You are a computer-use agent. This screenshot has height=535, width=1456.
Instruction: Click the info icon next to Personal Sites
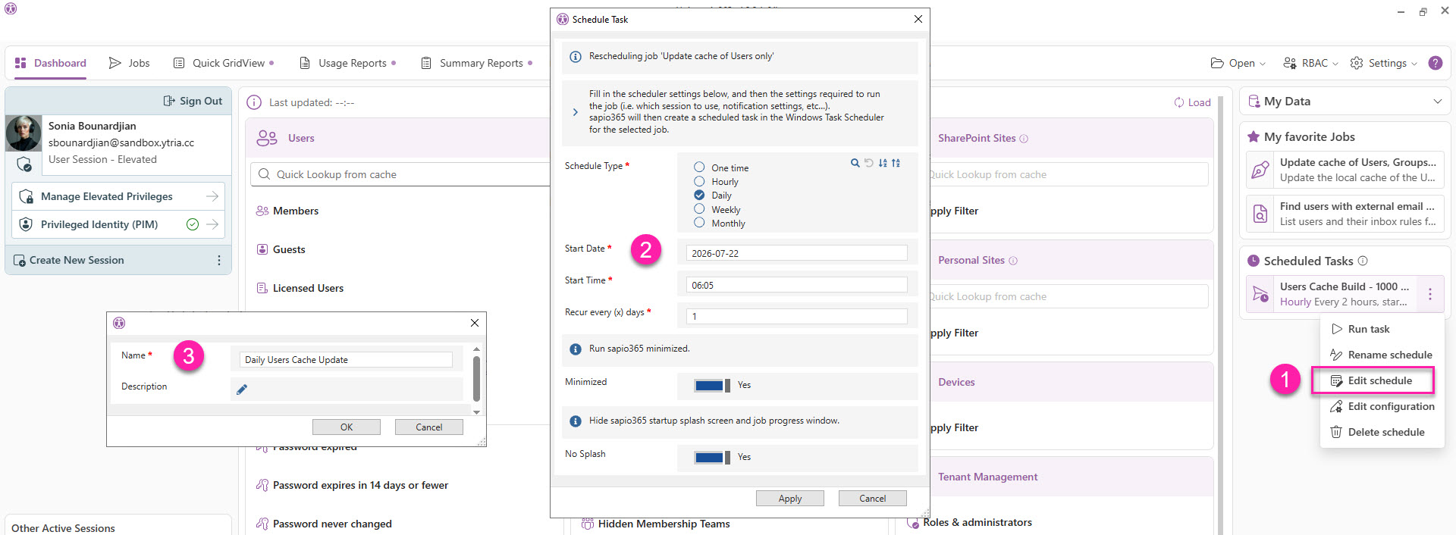pyautogui.click(x=1013, y=261)
